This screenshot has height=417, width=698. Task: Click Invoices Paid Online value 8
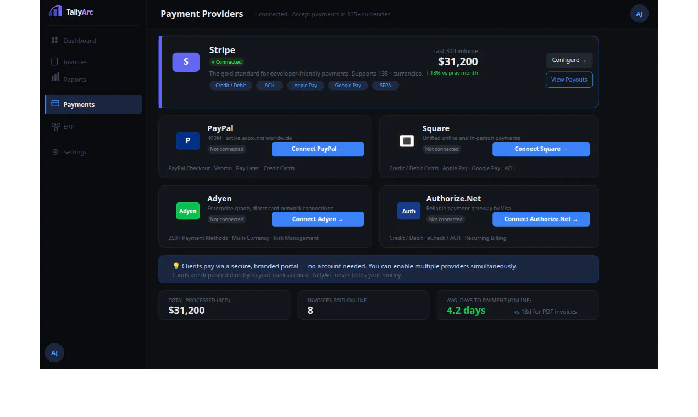click(x=311, y=311)
